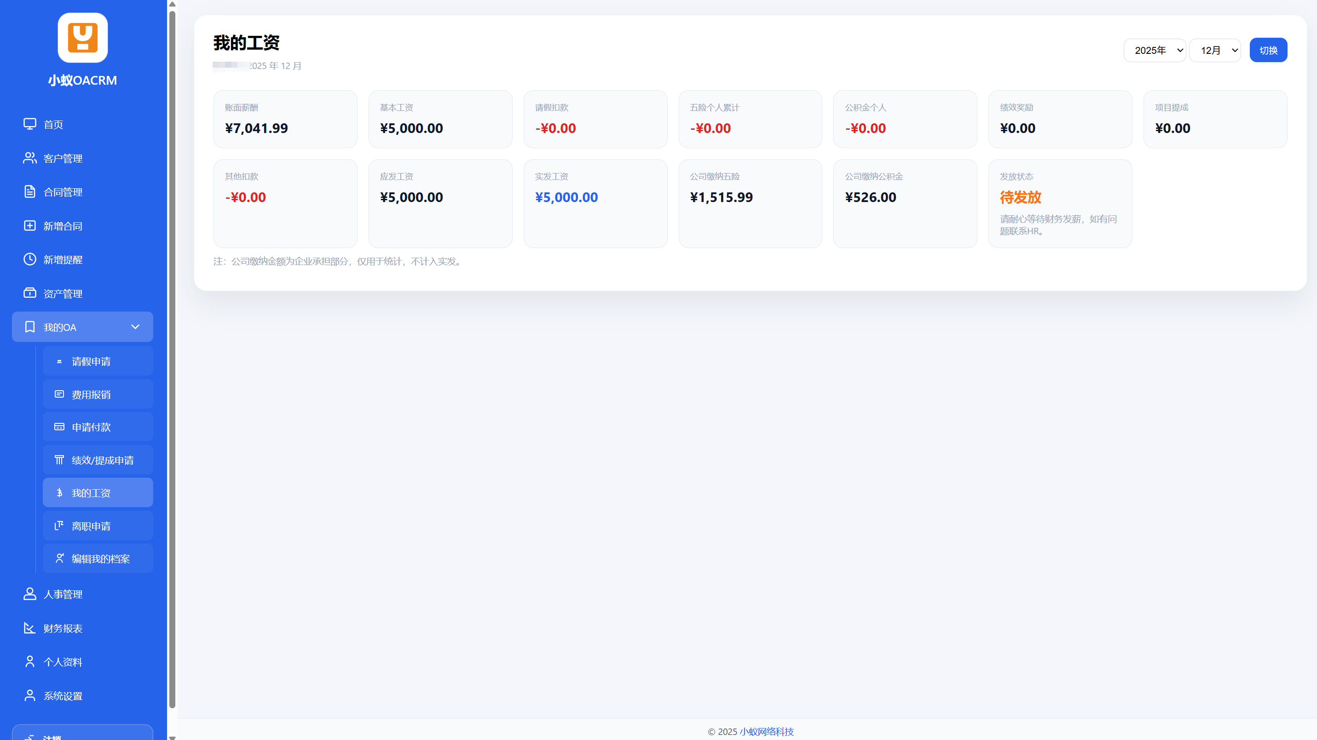Image resolution: width=1317 pixels, height=740 pixels.
Task: Click the clock icon for 新增提醒
Action: 29,259
